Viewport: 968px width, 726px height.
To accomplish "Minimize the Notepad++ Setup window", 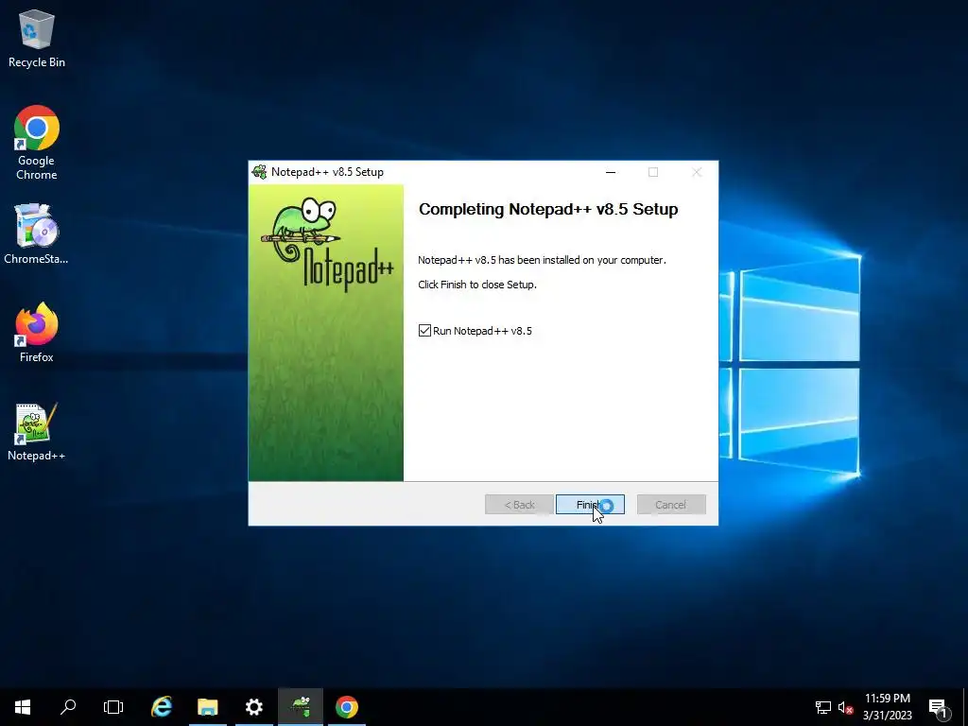I will (x=611, y=172).
